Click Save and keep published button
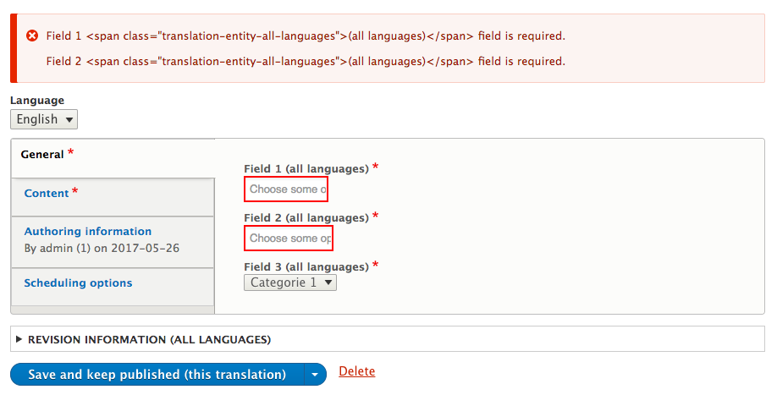The height and width of the screenshot is (395, 777). 157,374
